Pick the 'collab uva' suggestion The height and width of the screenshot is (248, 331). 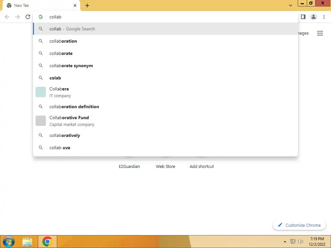coord(165,148)
